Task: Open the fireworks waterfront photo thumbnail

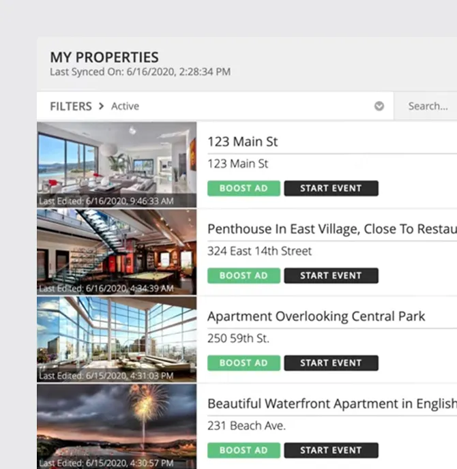Action: click(x=117, y=427)
